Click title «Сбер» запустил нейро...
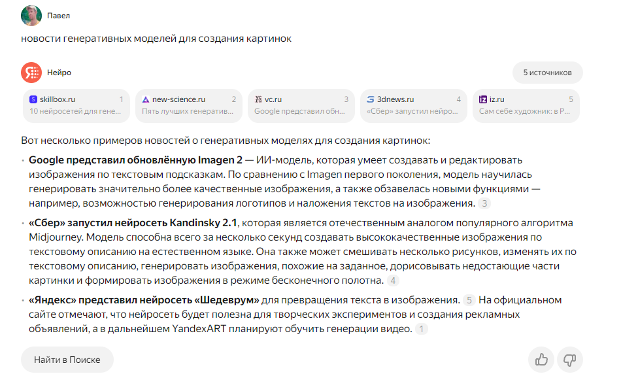 click(x=412, y=111)
